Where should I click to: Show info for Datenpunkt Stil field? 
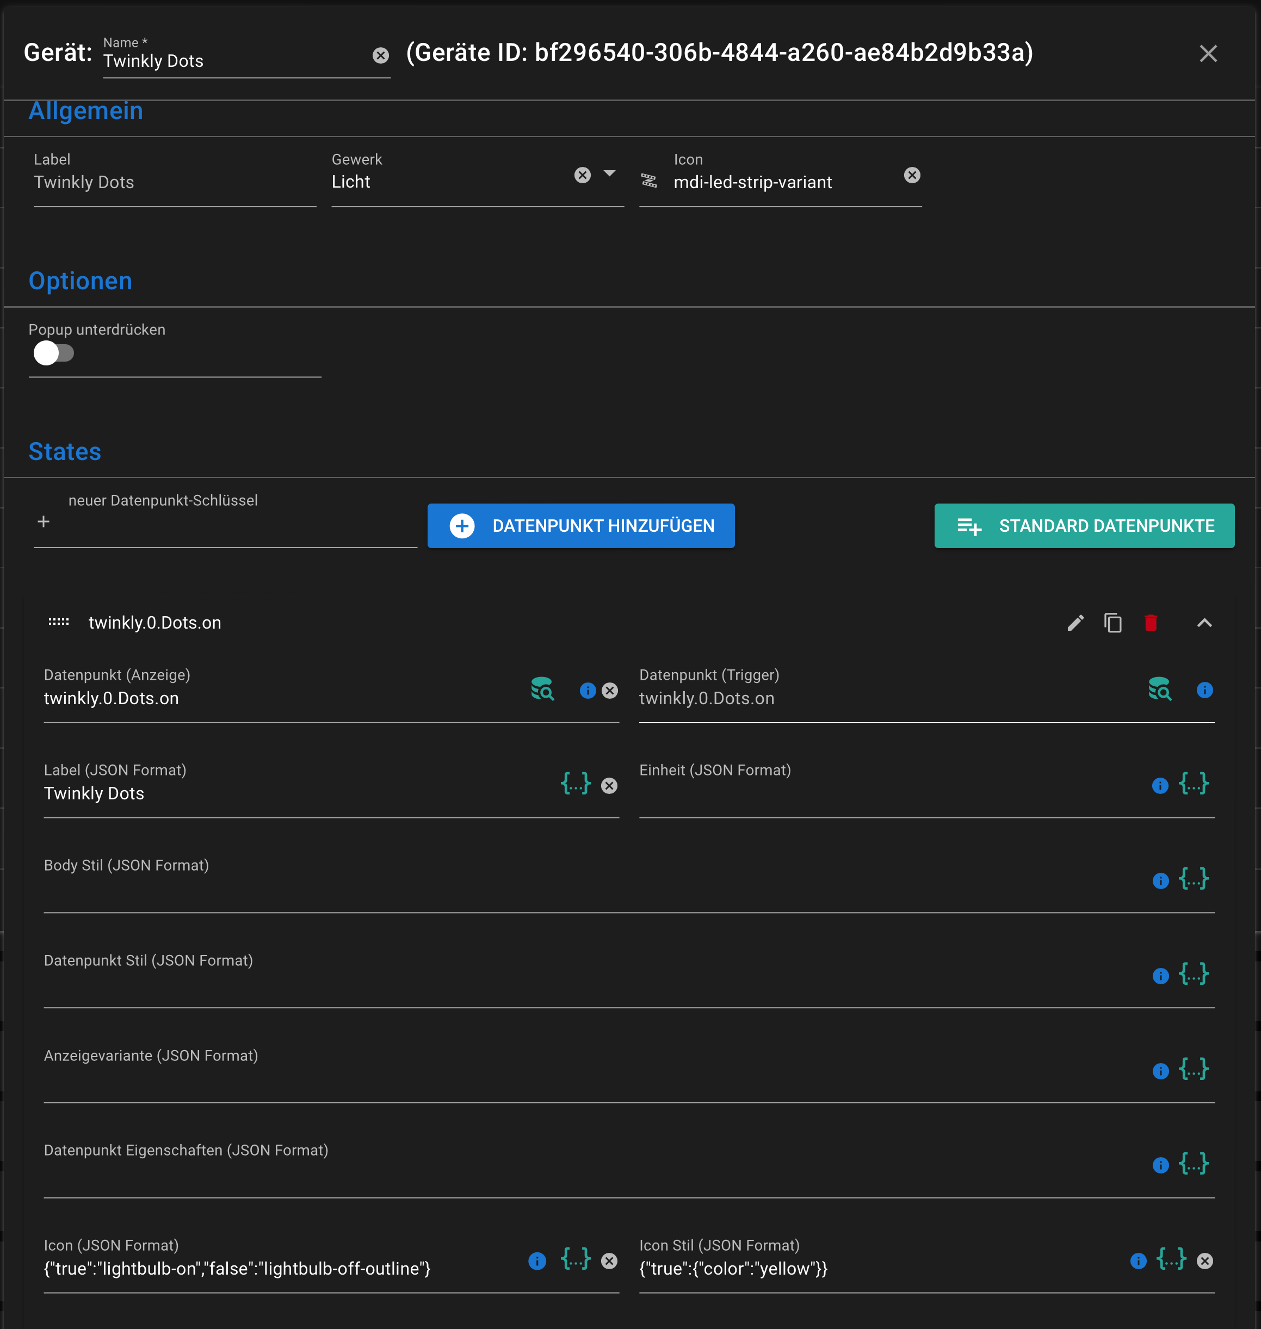tap(1160, 976)
